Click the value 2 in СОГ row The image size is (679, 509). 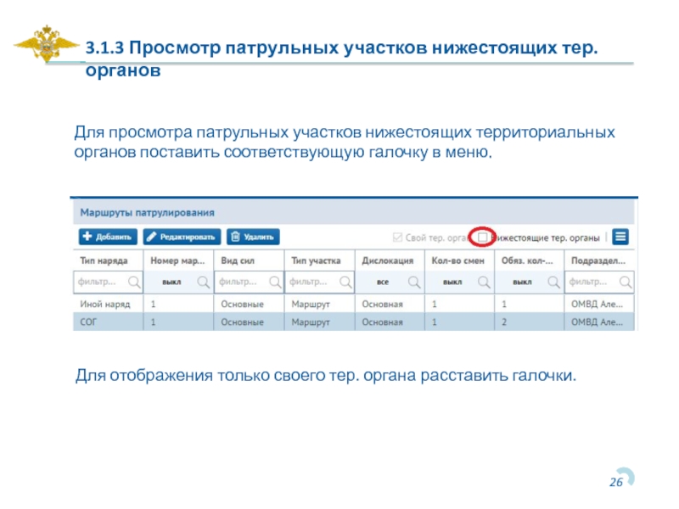click(x=504, y=322)
